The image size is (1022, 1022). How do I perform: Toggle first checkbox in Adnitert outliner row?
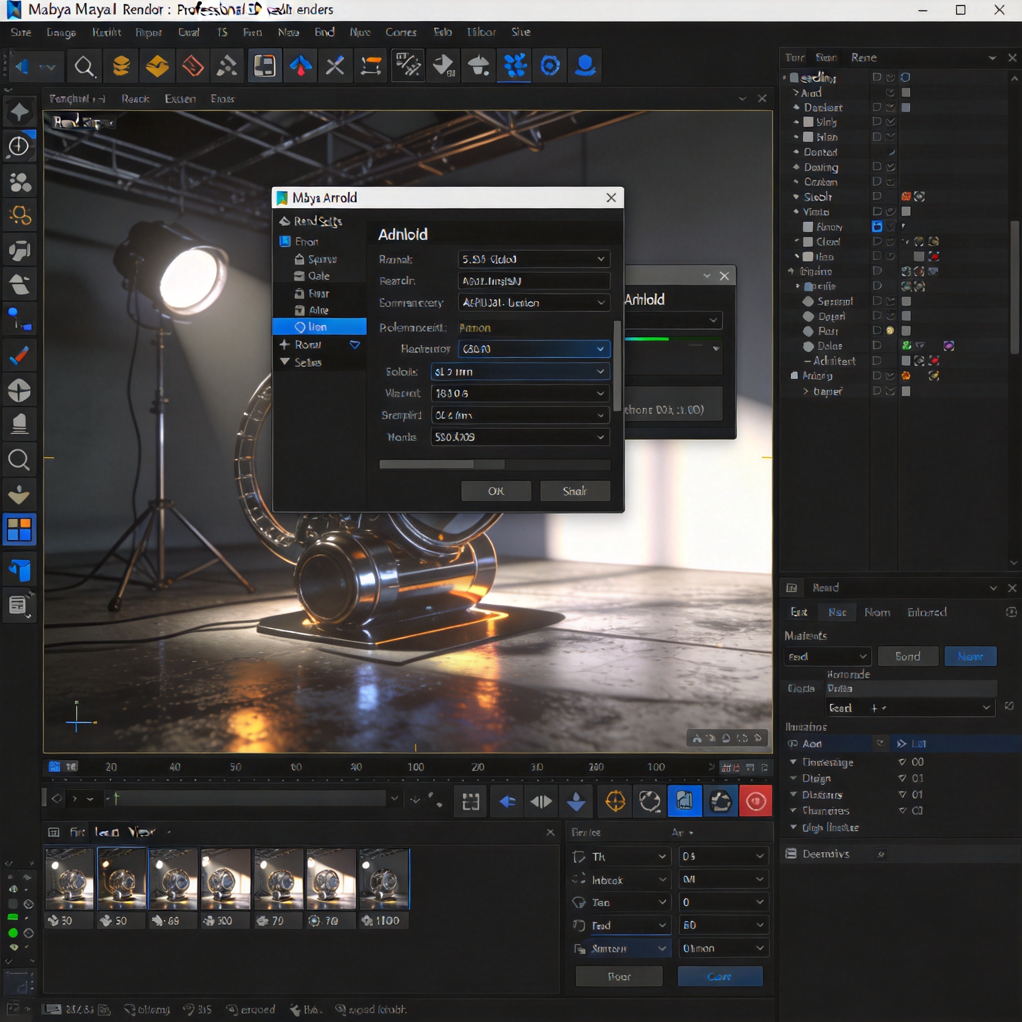(x=876, y=361)
